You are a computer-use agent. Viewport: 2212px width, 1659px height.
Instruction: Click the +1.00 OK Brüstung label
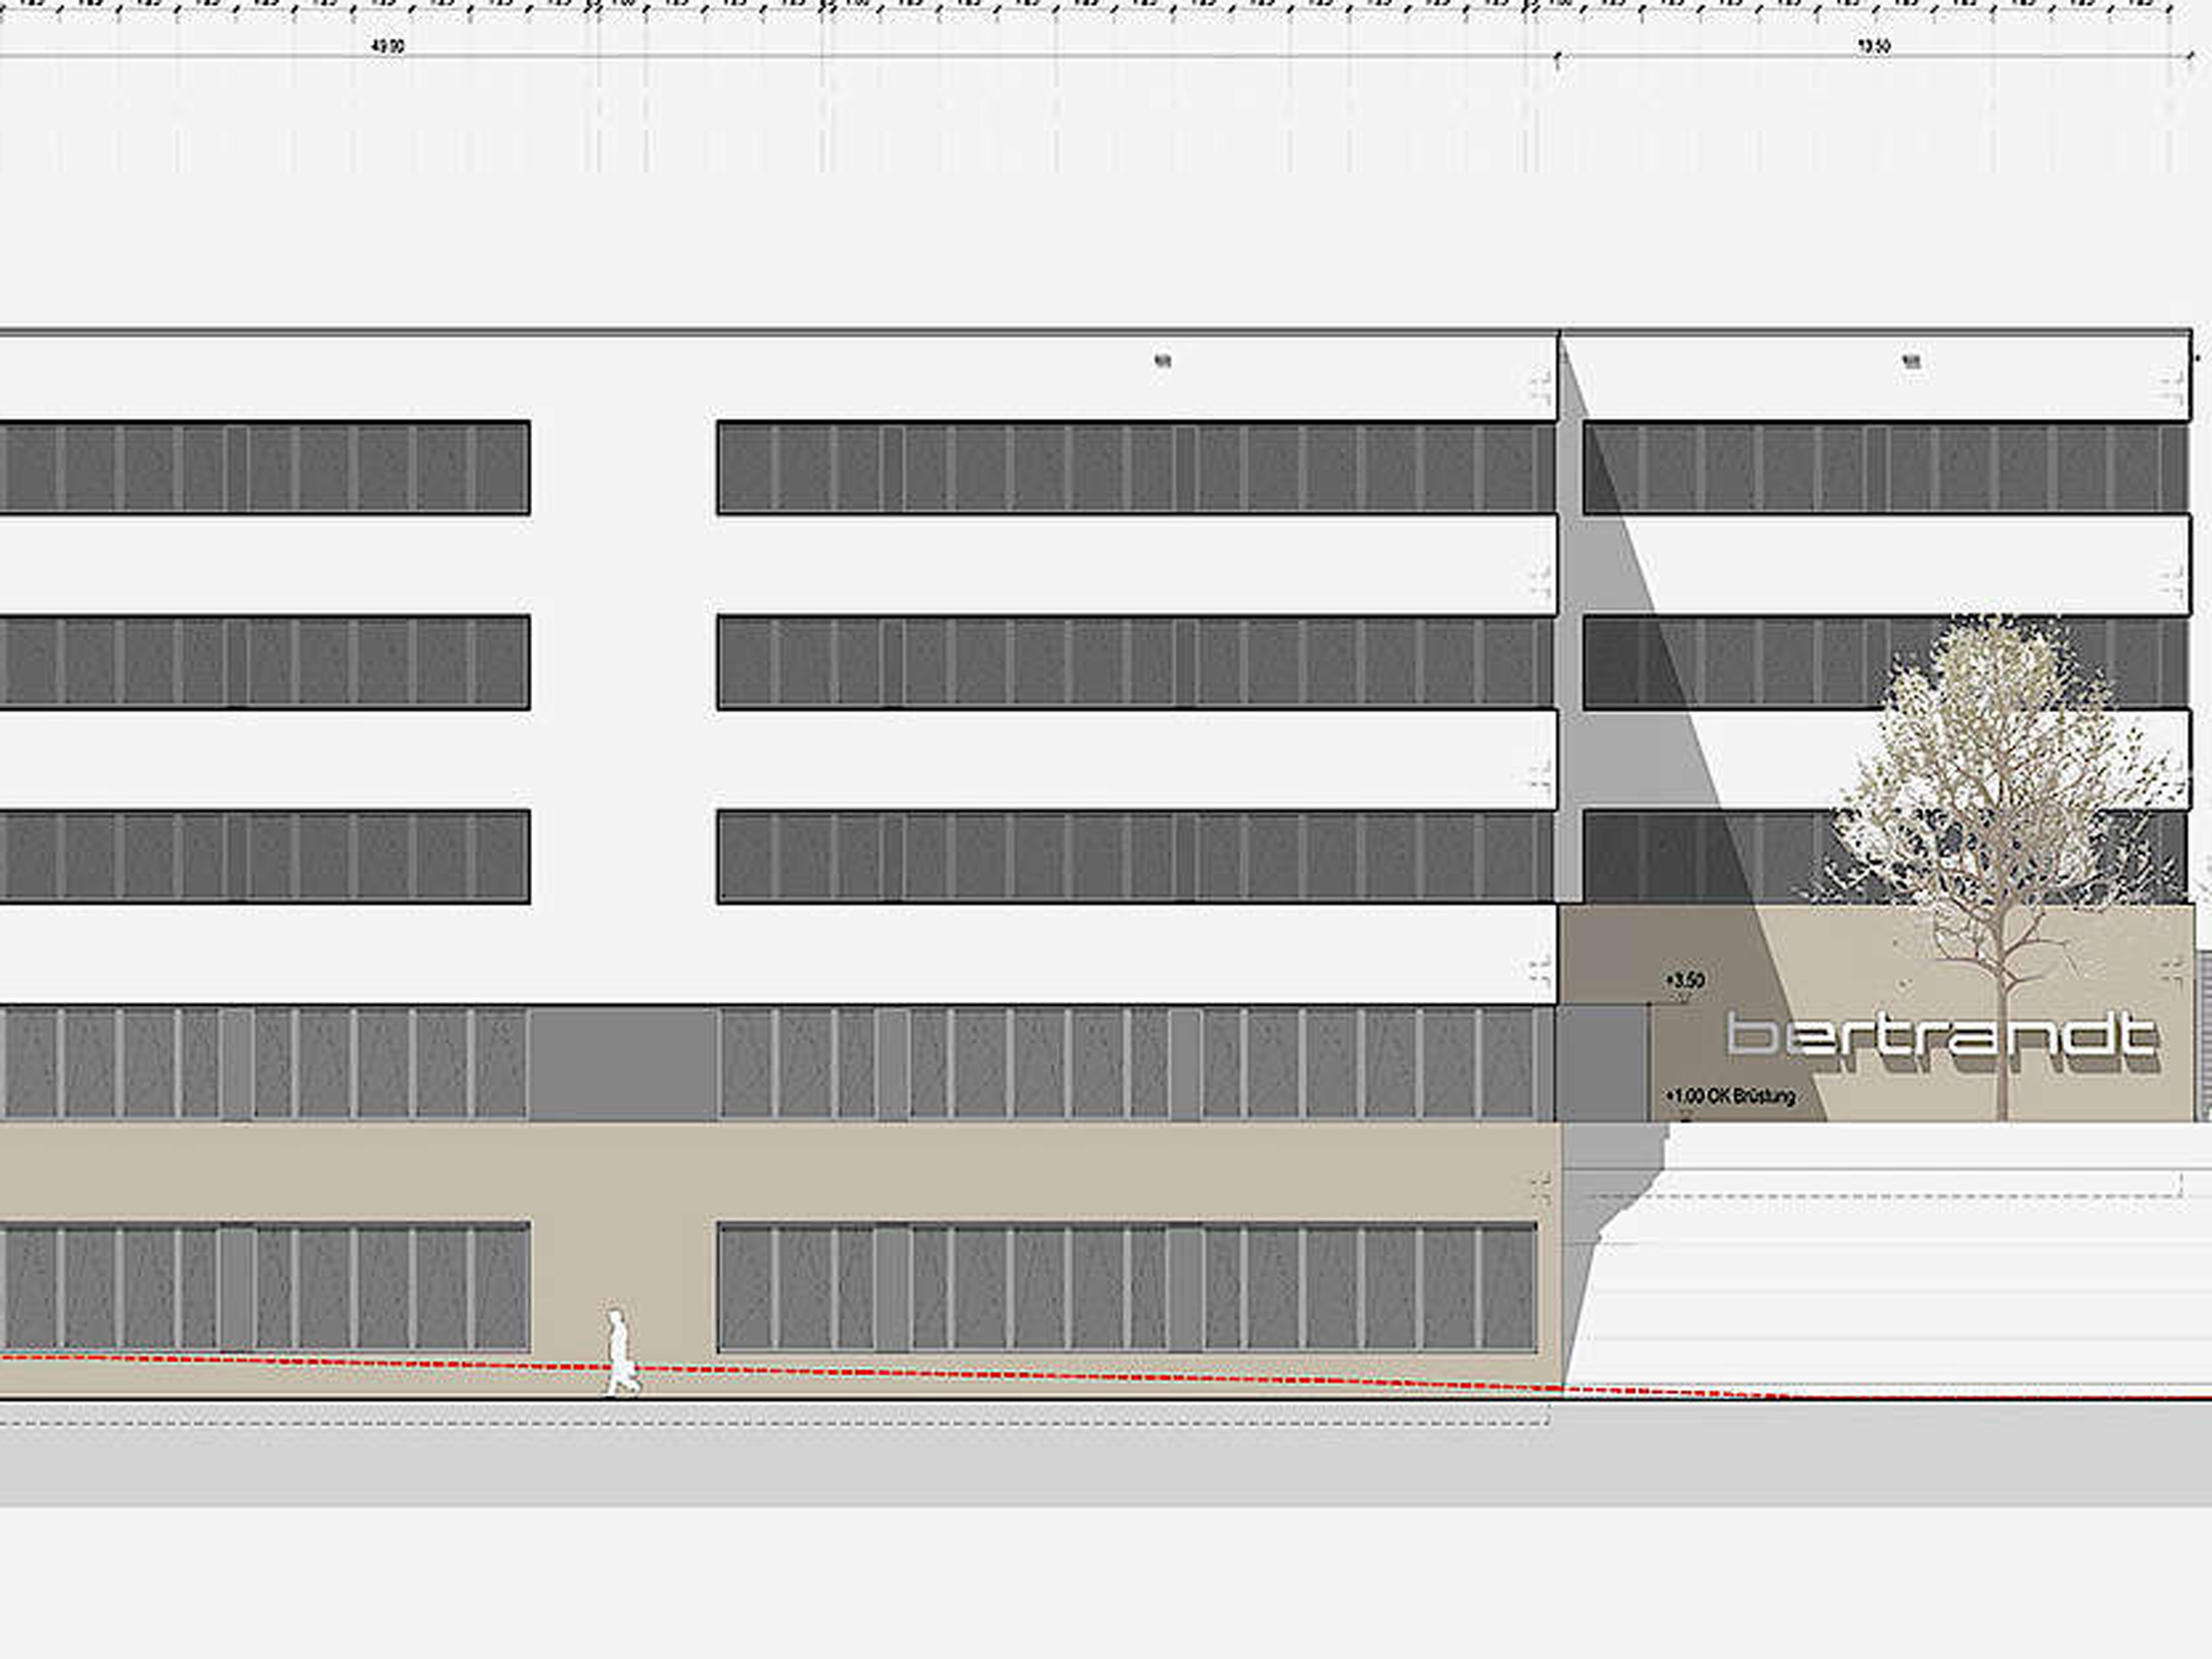(1730, 1096)
